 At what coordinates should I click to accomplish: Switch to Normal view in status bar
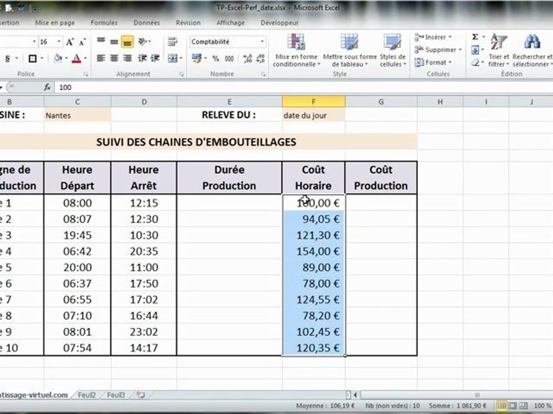click(502, 405)
